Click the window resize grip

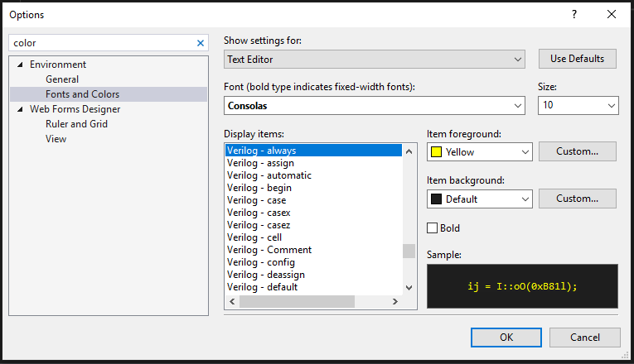point(626,355)
